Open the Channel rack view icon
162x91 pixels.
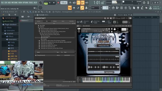(121, 8)
